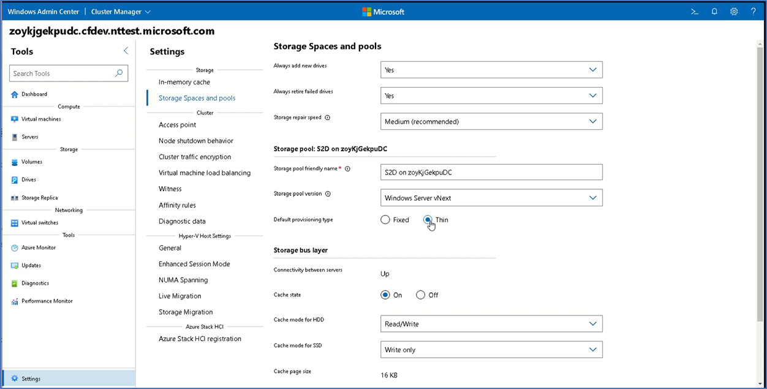Select Fixed provisioning type

coord(385,220)
